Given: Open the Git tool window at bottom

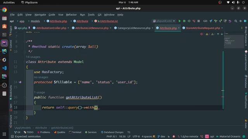Looking at the screenshot, I should click(x=17, y=132).
